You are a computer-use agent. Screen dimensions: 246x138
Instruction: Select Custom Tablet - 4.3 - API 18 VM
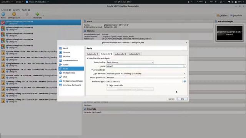point(29,77)
